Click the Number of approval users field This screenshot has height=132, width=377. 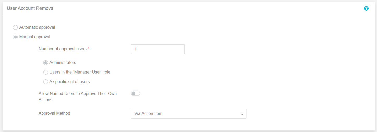coord(158,49)
